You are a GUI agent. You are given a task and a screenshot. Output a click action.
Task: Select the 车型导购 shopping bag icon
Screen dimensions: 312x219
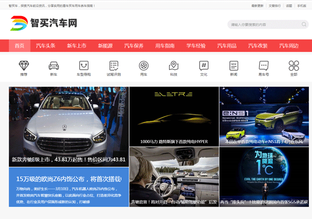click(84, 66)
